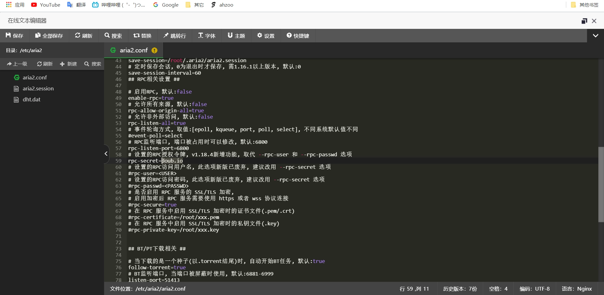Click the info icon beside the aria2.conf tab

(154, 50)
